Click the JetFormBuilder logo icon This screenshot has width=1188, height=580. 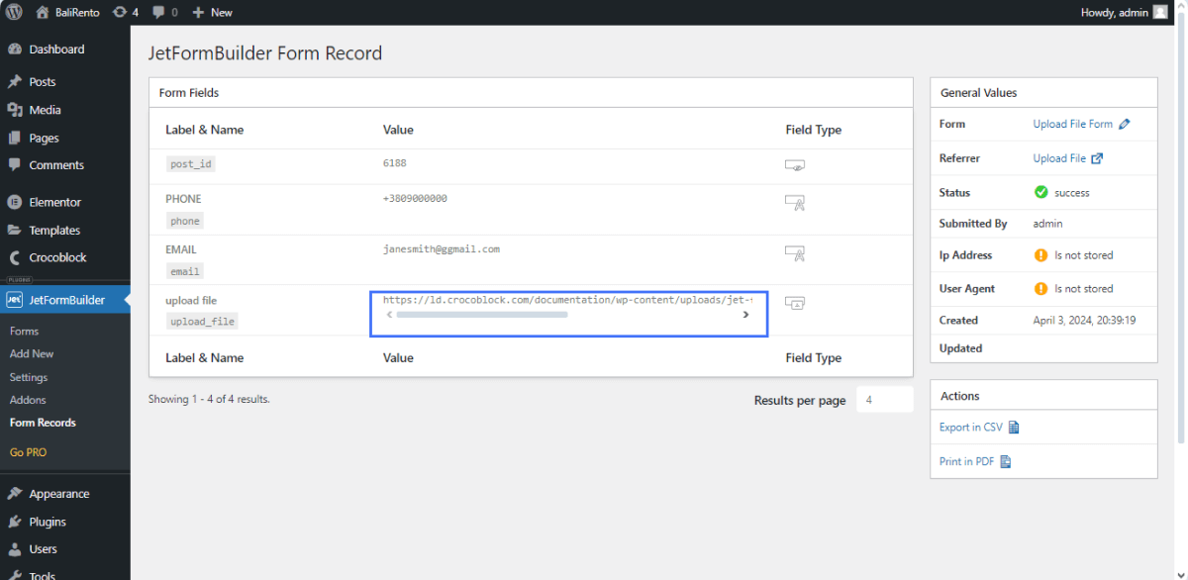pyautogui.click(x=15, y=300)
